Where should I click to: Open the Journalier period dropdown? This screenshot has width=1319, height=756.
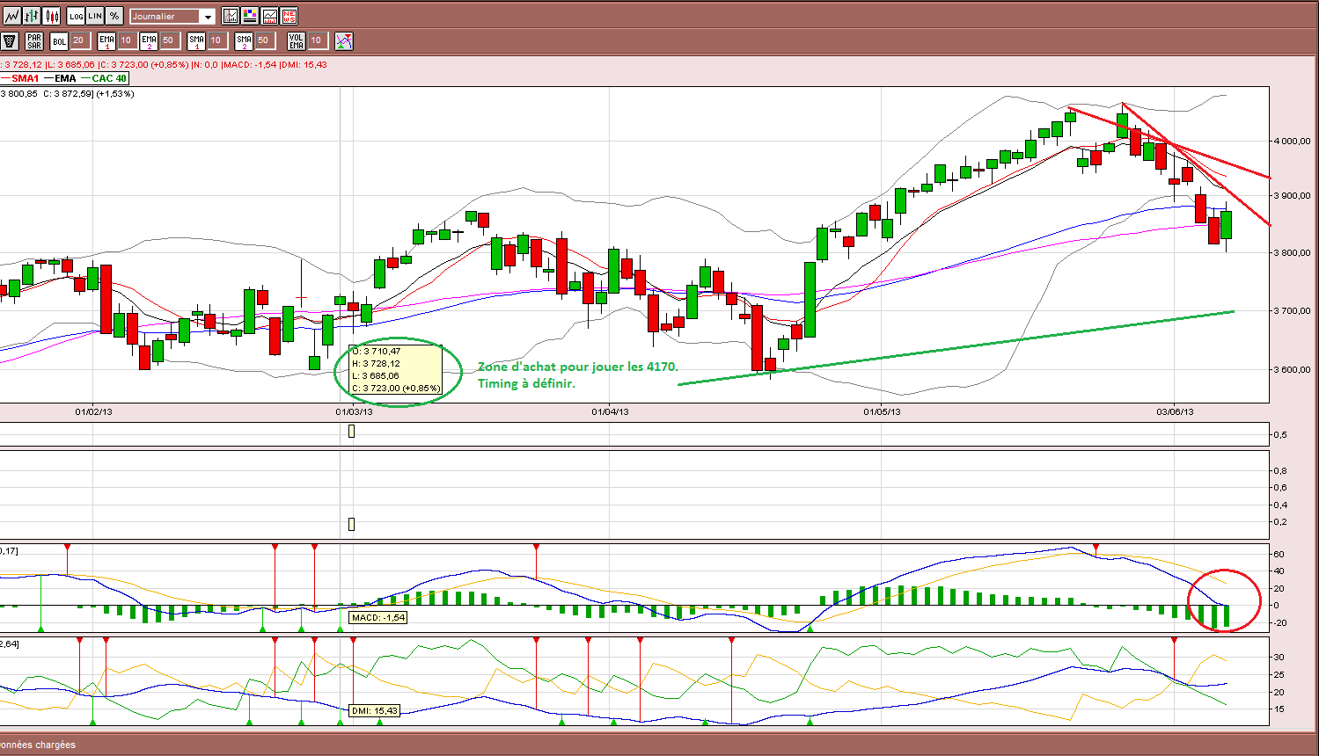[172, 17]
